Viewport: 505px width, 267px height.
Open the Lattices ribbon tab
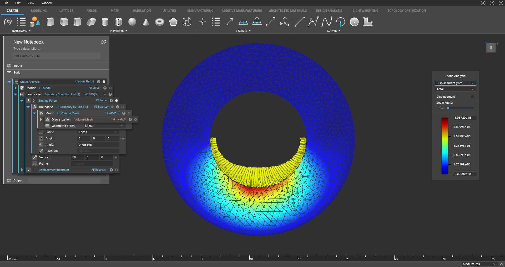click(x=66, y=11)
